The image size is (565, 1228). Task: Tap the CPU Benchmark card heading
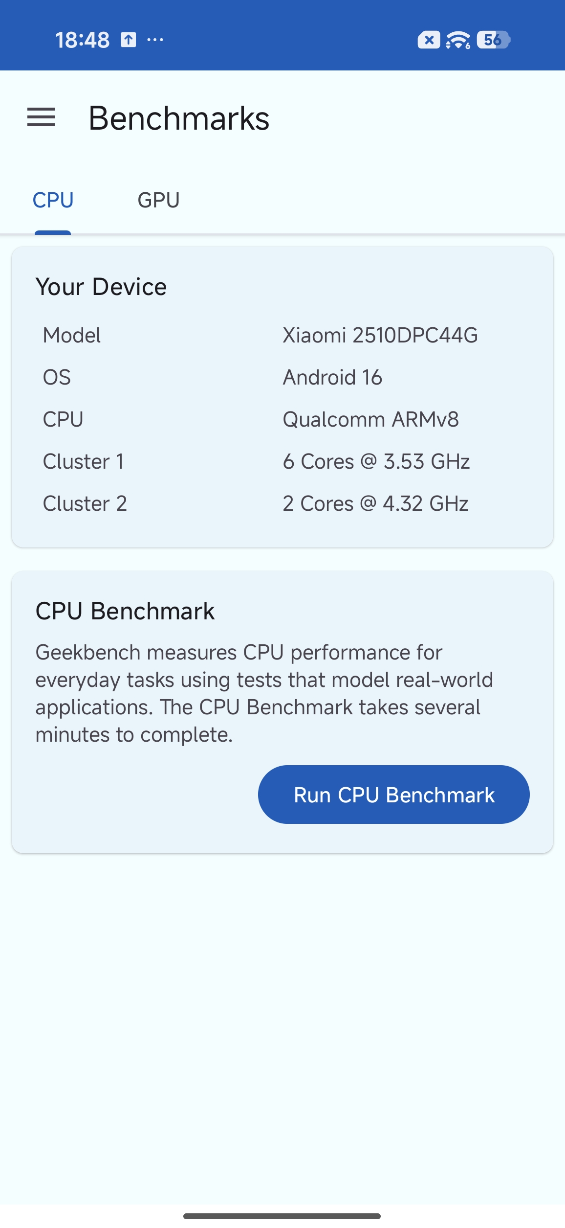click(x=125, y=612)
